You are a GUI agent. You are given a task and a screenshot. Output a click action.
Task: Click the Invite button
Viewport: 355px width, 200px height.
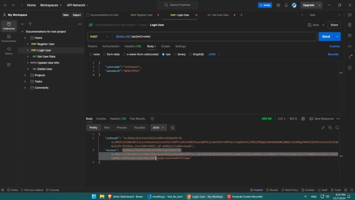pos(265,5)
